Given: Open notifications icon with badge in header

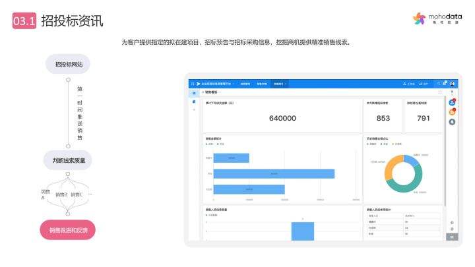Looking at the screenshot, I should (x=445, y=83).
